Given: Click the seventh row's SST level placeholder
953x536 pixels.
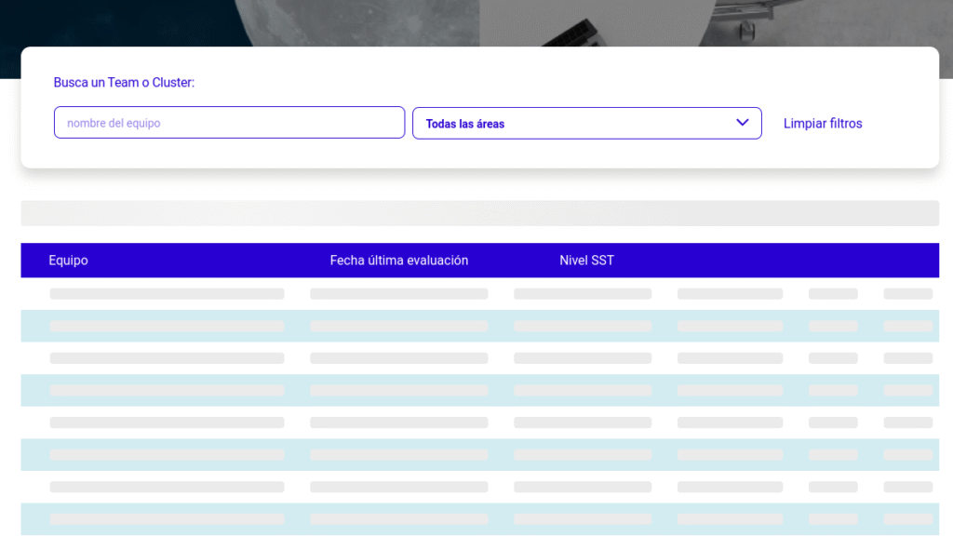Looking at the screenshot, I should [x=583, y=487].
